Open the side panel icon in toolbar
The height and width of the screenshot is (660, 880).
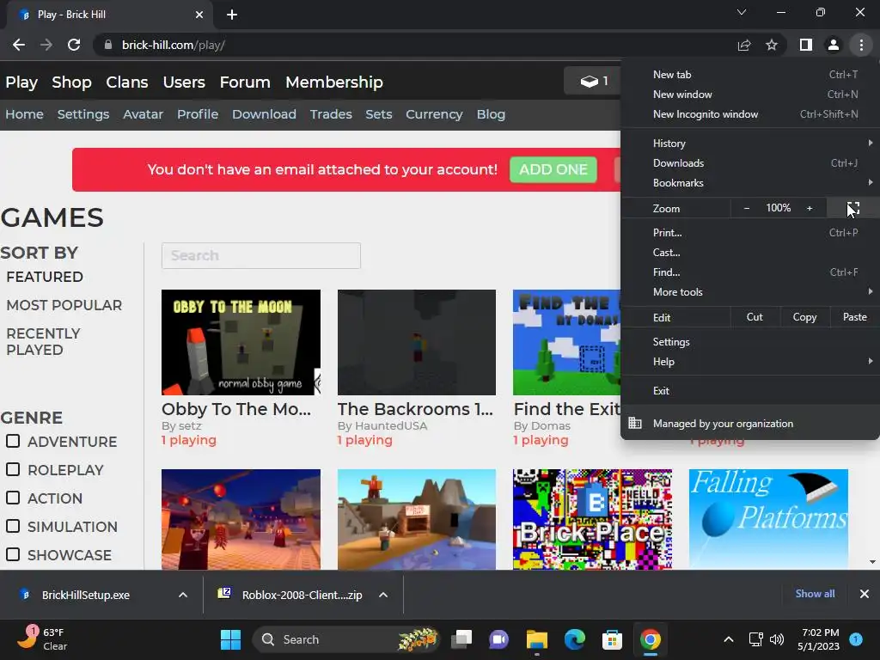[x=806, y=45]
